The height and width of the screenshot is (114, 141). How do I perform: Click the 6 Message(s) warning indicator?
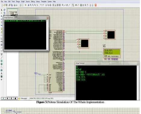(x=23, y=98)
